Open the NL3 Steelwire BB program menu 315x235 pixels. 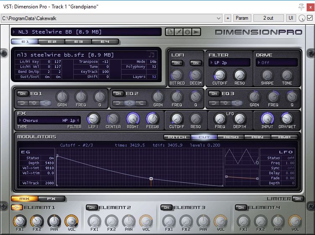point(86,32)
